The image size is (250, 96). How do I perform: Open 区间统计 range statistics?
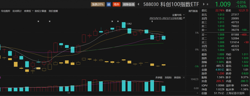(17, 11)
